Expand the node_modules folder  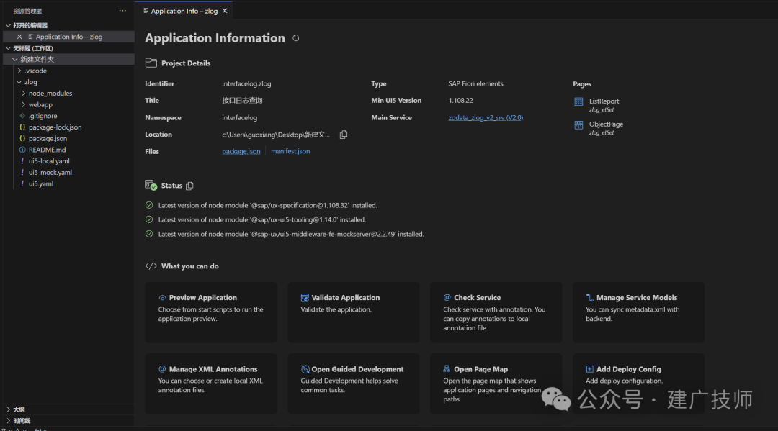[23, 93]
